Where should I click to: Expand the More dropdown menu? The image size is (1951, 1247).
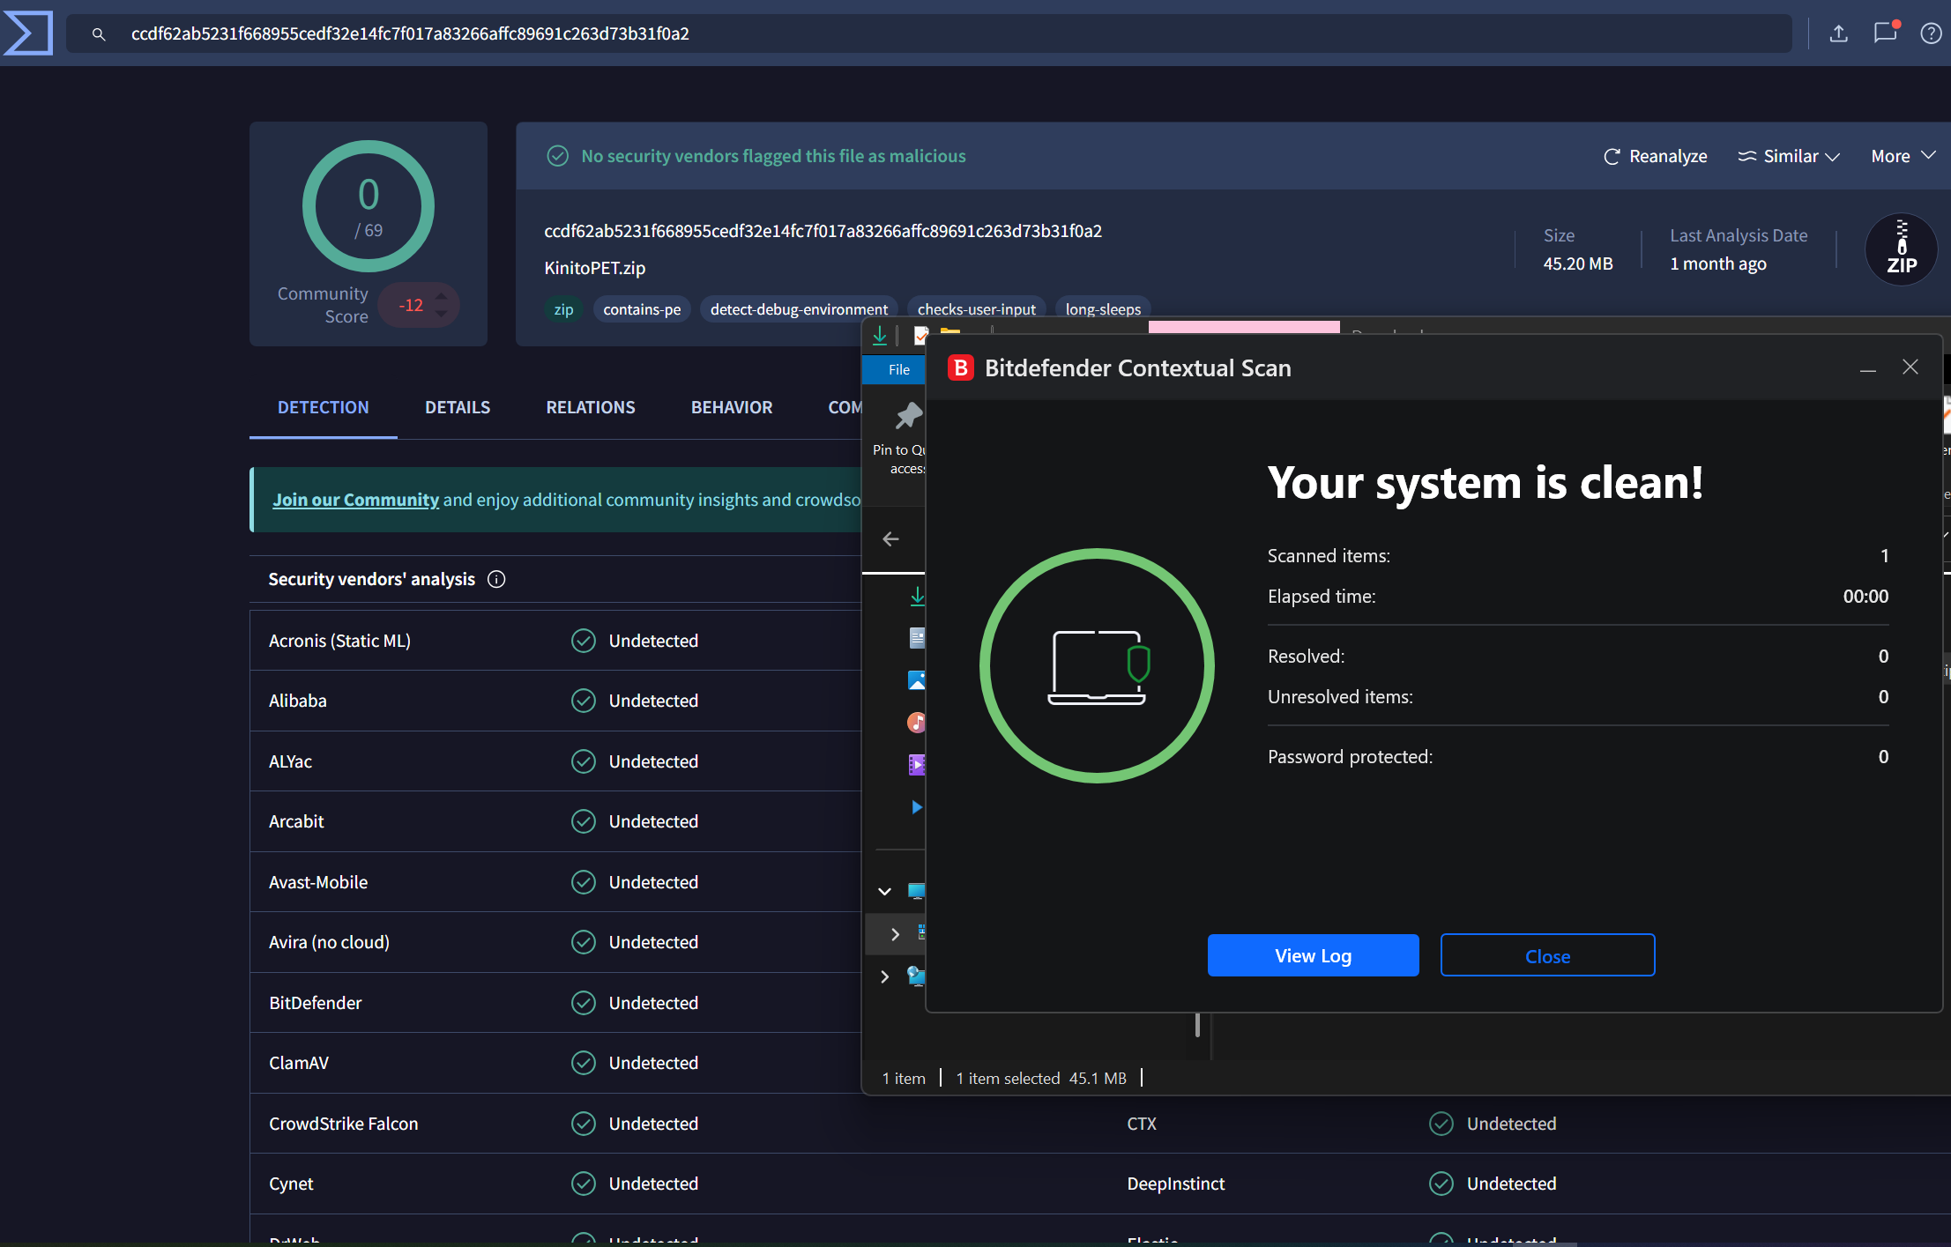click(1903, 156)
